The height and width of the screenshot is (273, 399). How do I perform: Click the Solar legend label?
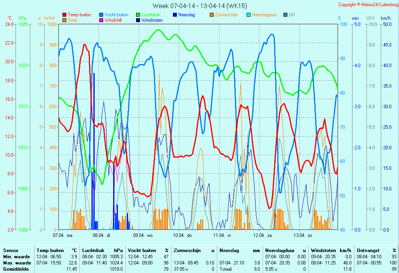click(73, 20)
